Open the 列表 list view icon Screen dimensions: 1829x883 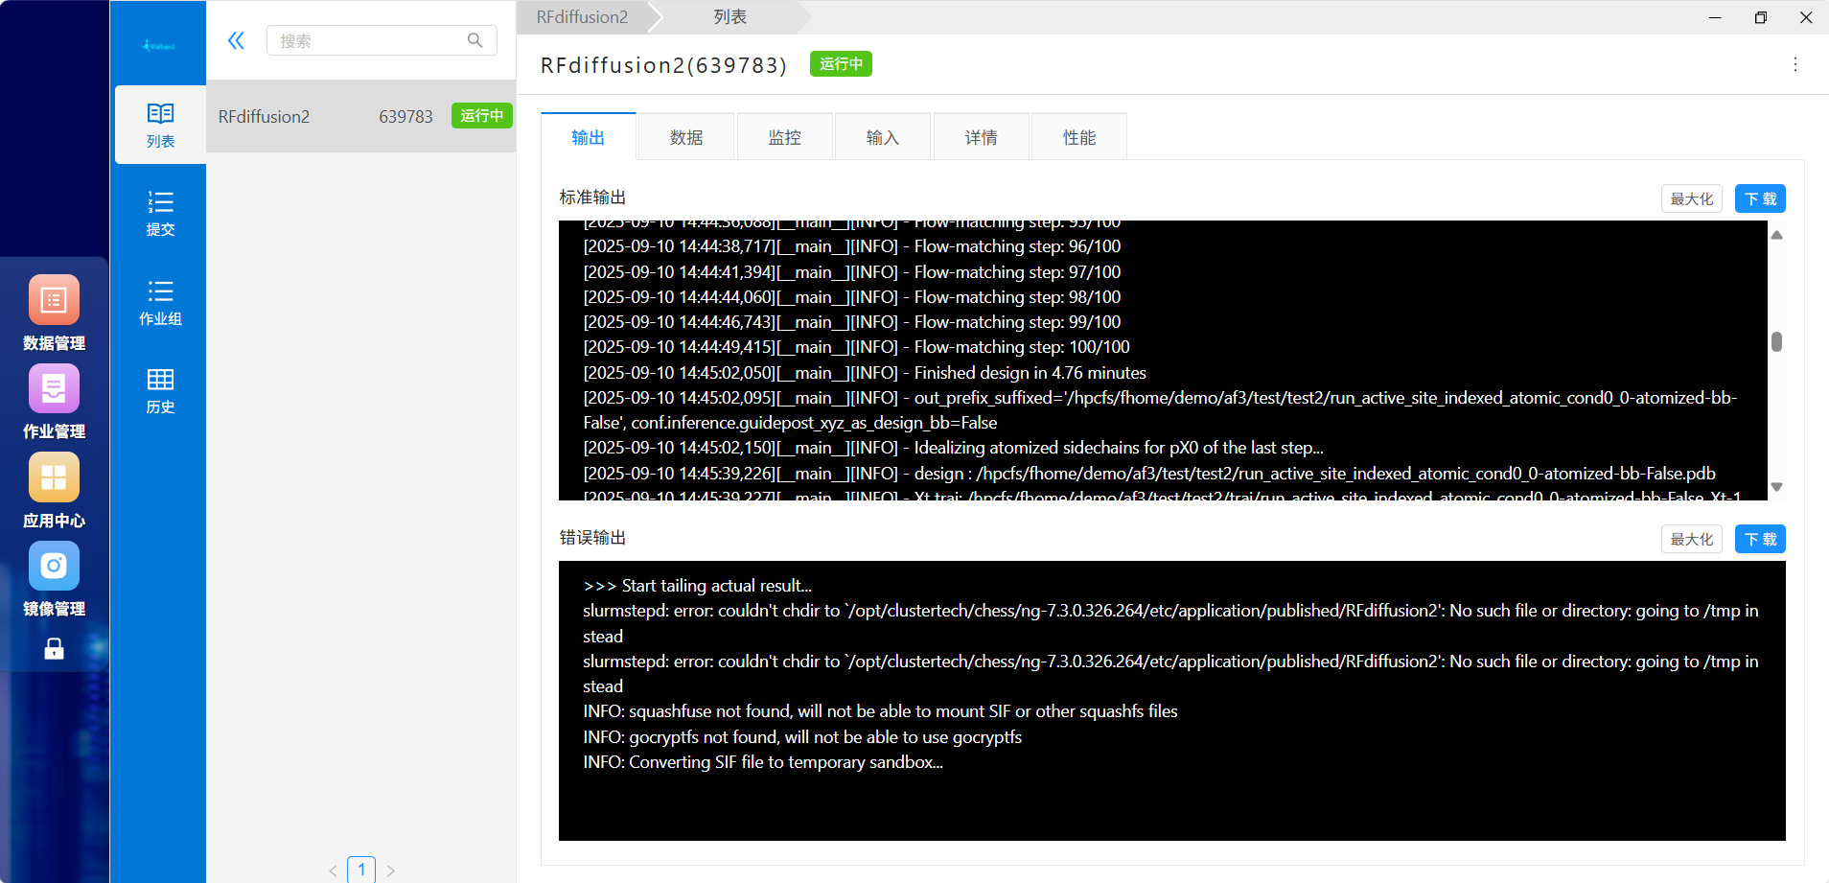coord(160,126)
